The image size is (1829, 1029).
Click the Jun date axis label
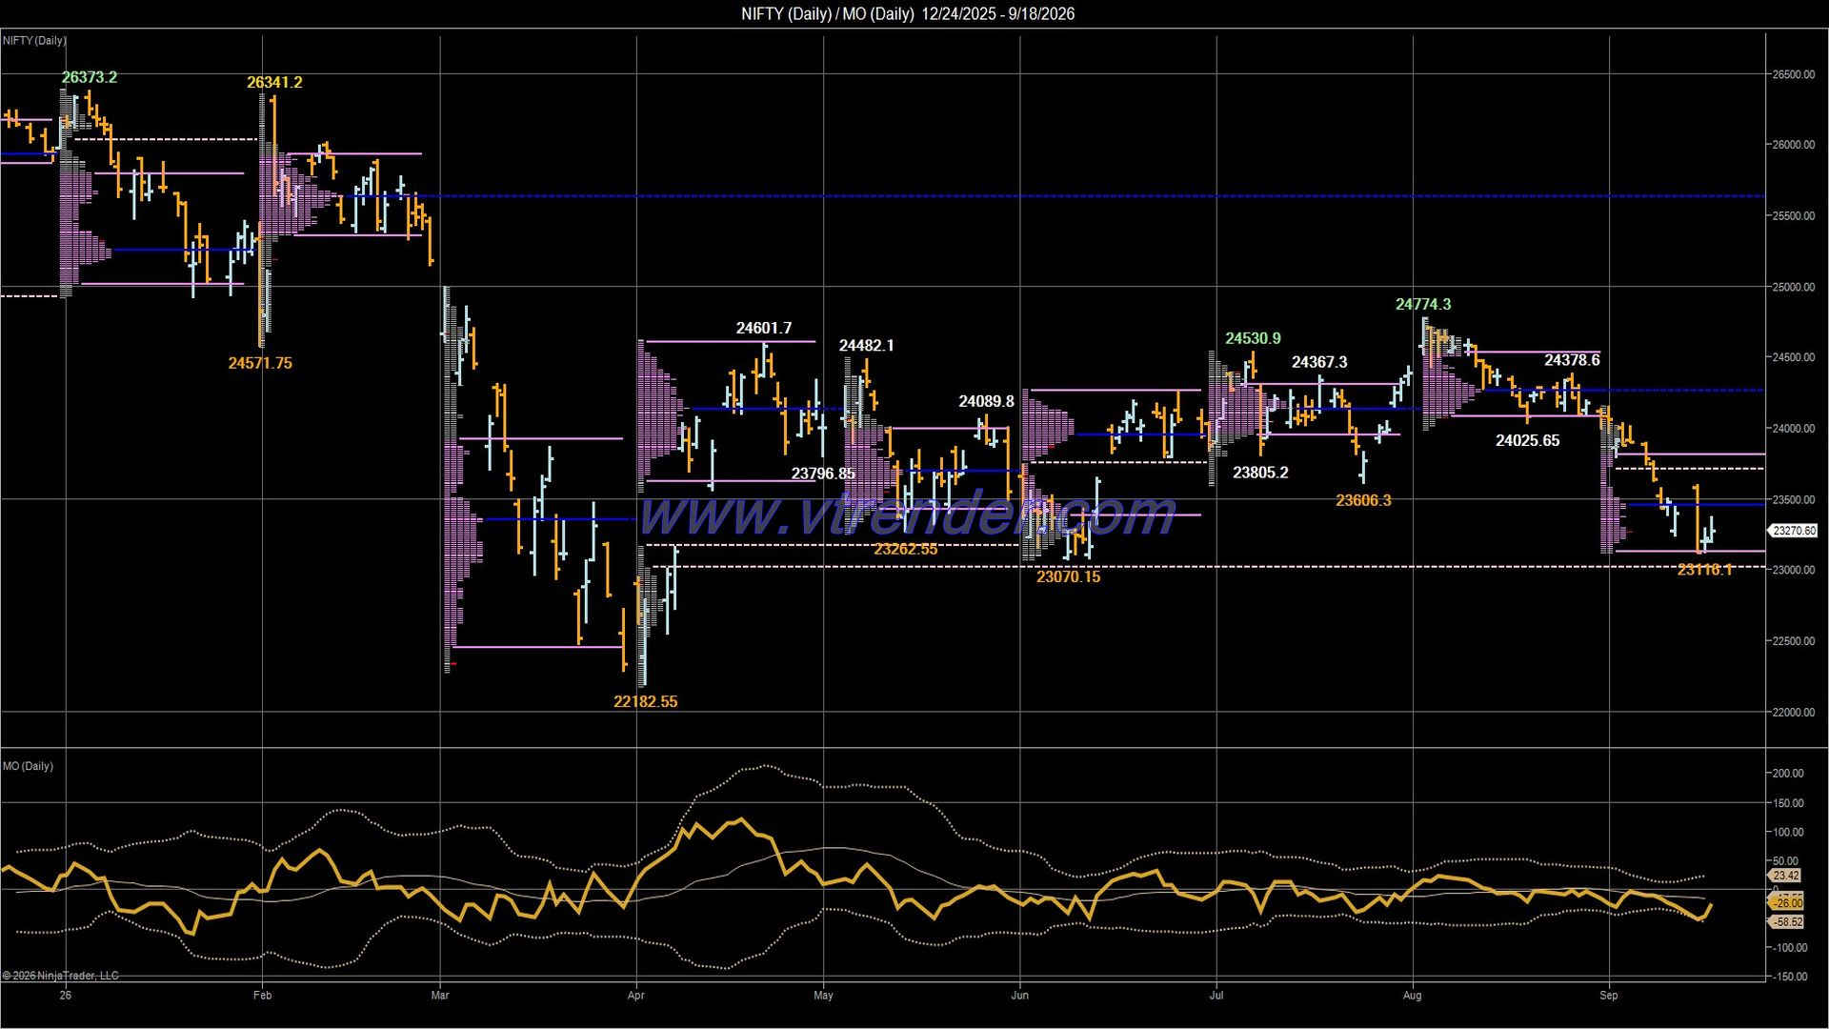1020,996
